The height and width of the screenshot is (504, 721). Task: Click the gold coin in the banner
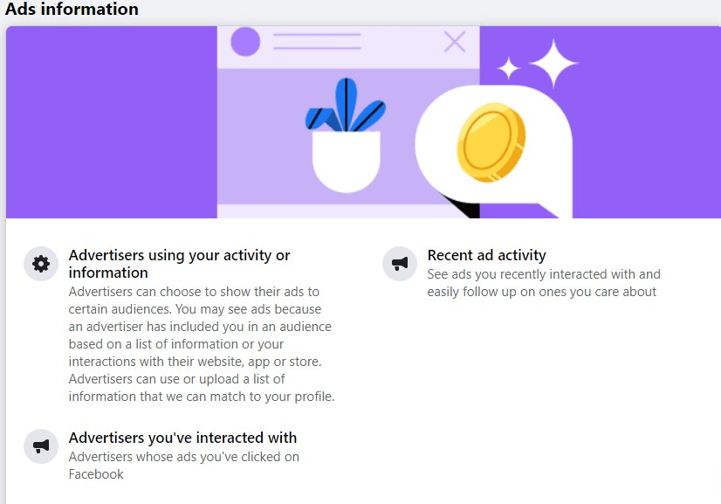(491, 142)
